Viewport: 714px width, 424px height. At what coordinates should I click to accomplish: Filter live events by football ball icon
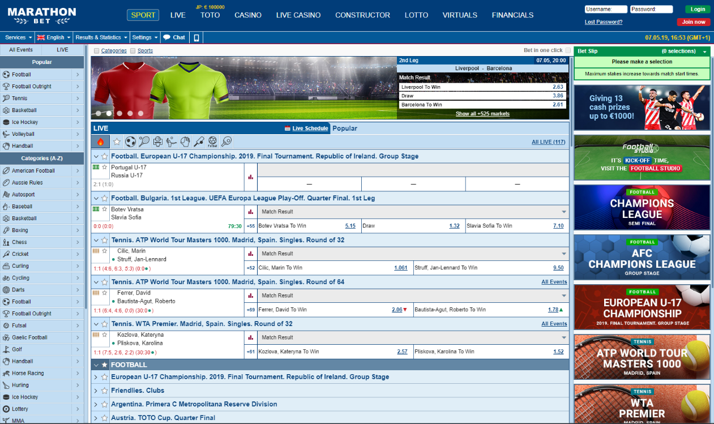coord(130,142)
